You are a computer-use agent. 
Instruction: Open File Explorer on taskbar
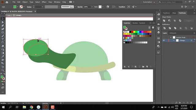tap(24, 107)
